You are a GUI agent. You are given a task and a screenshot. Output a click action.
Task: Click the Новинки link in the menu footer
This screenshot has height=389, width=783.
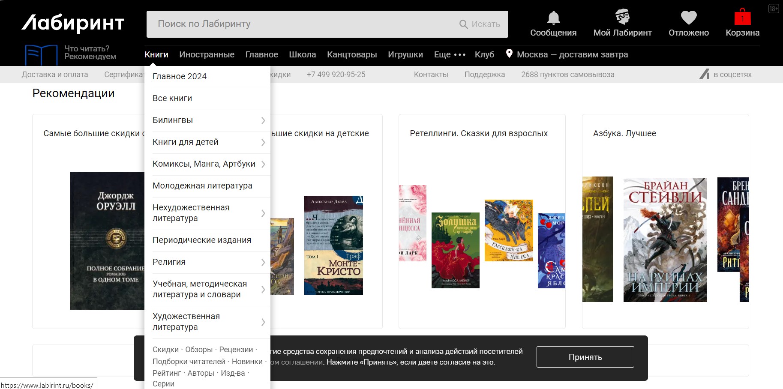247,362
